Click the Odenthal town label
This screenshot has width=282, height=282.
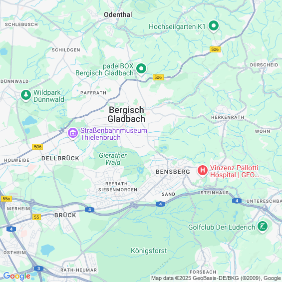click(118, 15)
